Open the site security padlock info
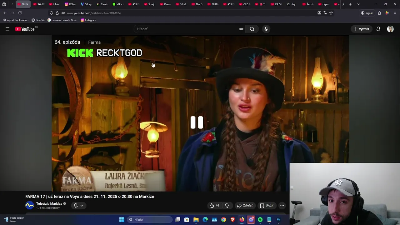Viewport: 400px width, 225px height. pos(57,13)
